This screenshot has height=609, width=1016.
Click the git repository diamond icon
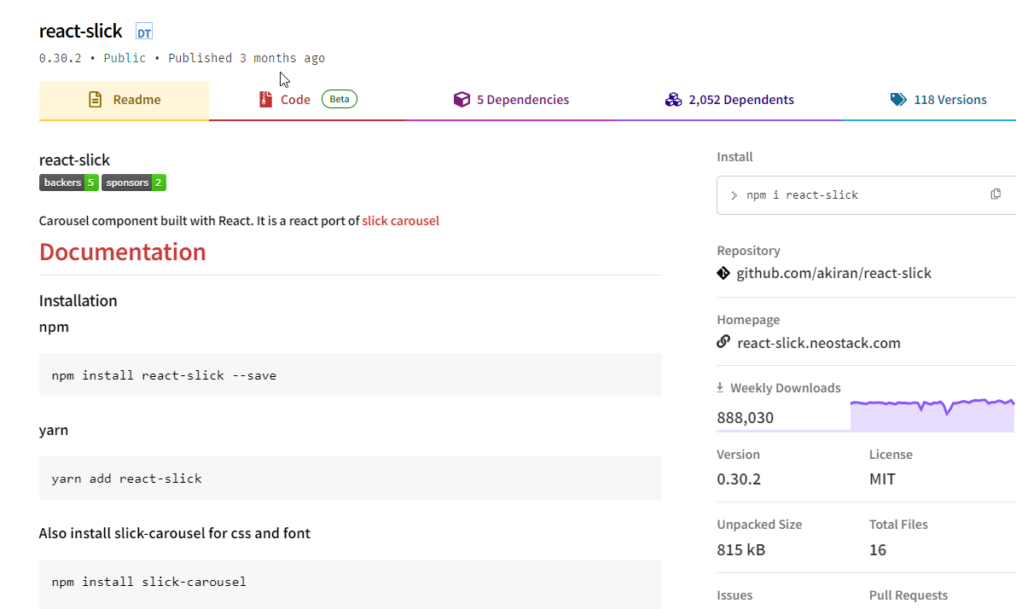coord(723,274)
